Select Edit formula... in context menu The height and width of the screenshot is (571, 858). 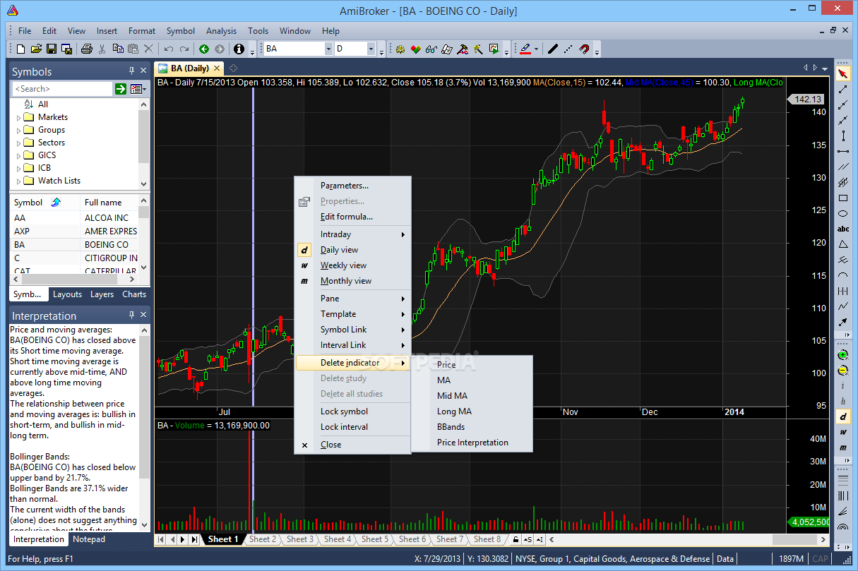(x=352, y=217)
